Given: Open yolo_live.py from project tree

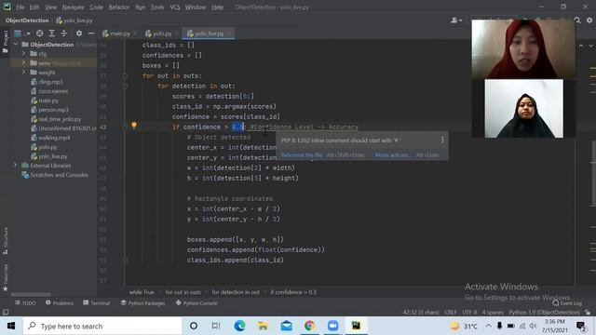Looking at the screenshot, I should pyautogui.click(x=53, y=156).
